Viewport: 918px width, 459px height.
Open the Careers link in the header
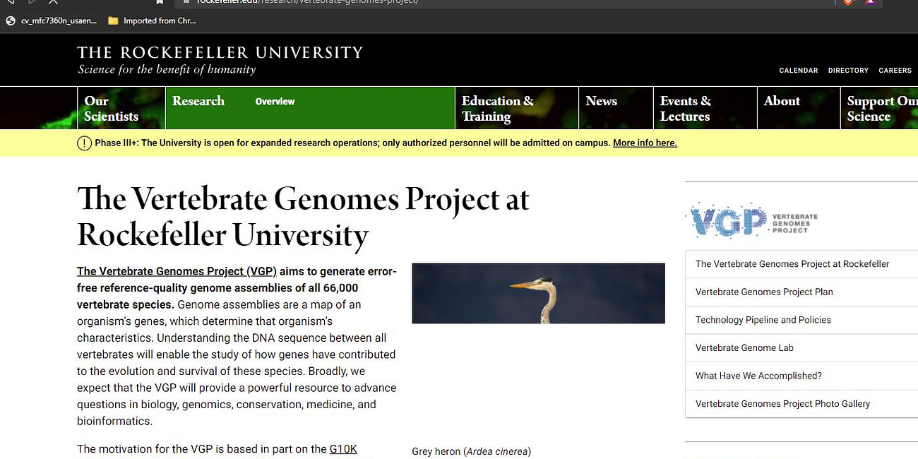coord(895,71)
